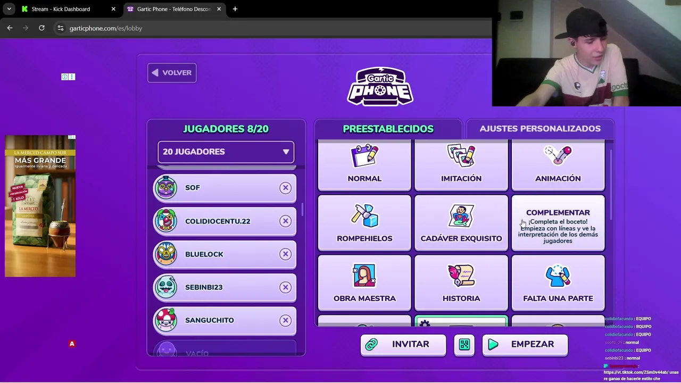Remove SANGUCHITO from players list

(x=286, y=320)
